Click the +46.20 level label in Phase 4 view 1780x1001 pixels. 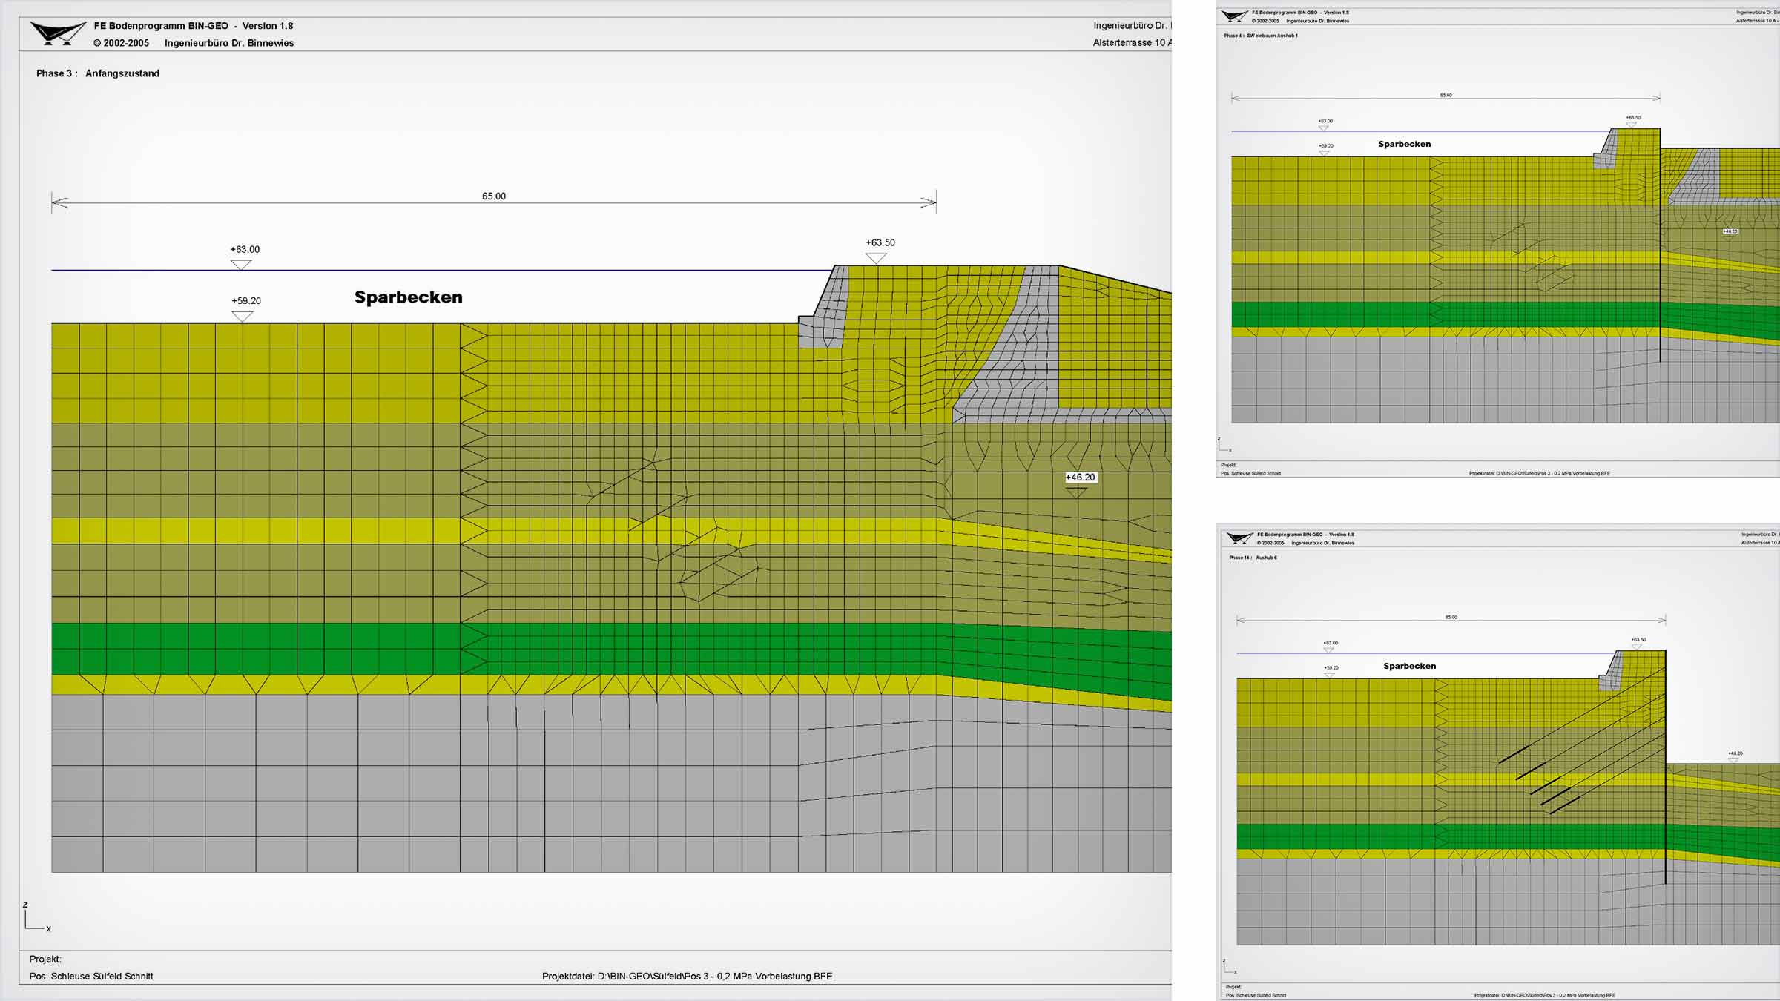(1730, 231)
